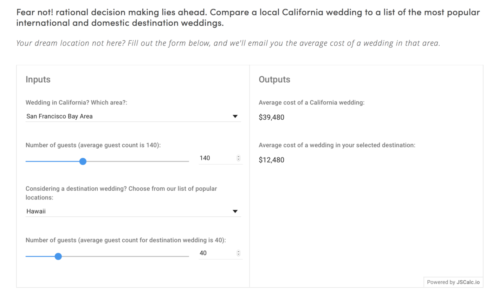Click the California guest count slider handle
The width and height of the screenshot is (492, 293).
(83, 161)
